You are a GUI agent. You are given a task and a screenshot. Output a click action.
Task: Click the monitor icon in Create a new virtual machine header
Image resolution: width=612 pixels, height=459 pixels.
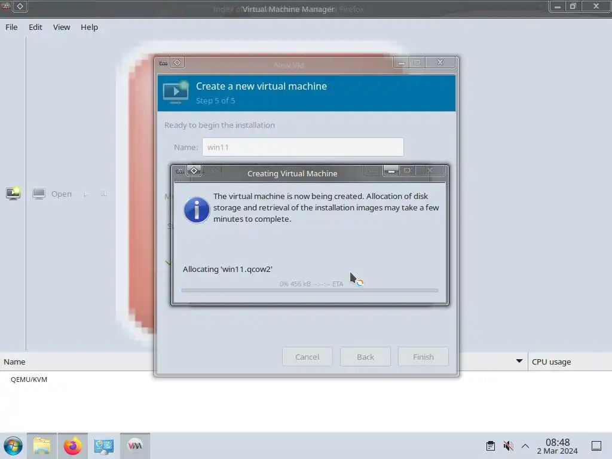[175, 92]
